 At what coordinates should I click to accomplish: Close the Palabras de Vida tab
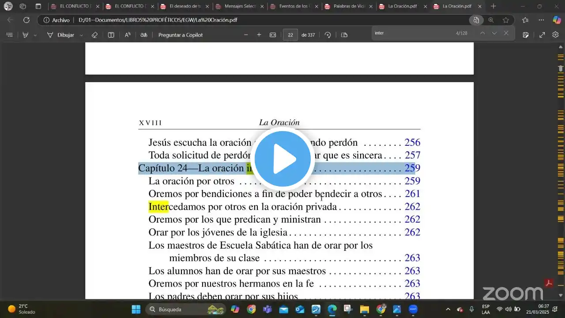pyautogui.click(x=371, y=6)
